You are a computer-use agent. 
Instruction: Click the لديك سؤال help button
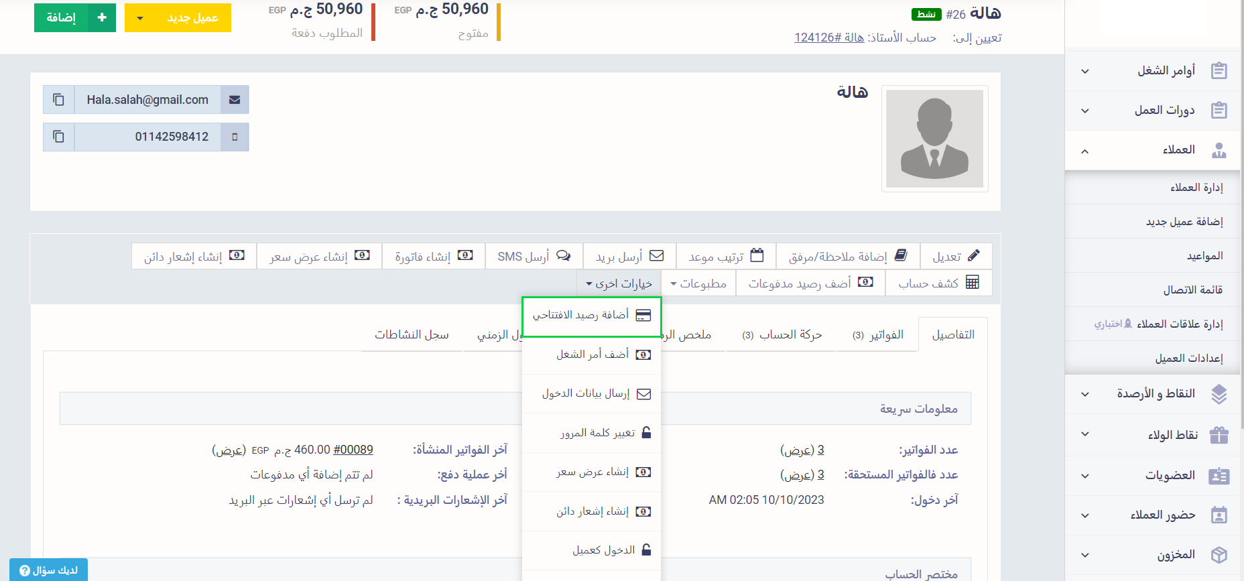[48, 570]
